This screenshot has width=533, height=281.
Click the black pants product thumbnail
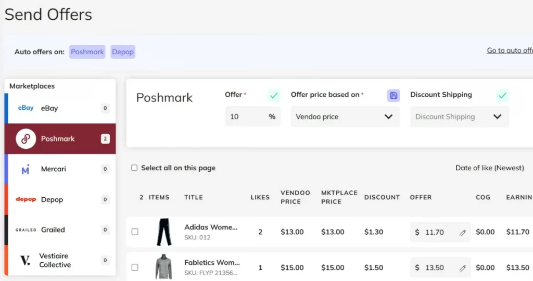click(164, 232)
